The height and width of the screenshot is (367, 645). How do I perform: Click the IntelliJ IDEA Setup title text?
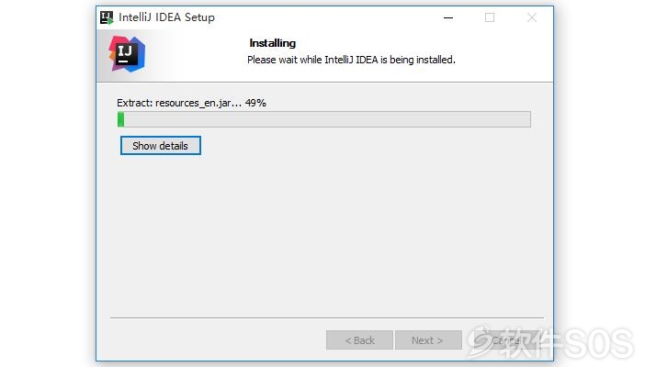(166, 17)
